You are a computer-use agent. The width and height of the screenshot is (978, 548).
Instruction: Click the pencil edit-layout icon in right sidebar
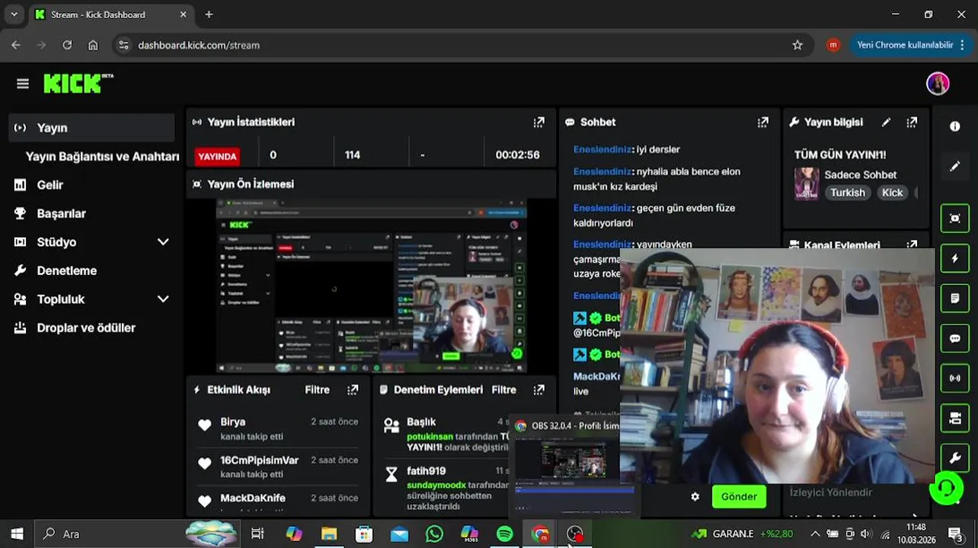click(x=954, y=166)
